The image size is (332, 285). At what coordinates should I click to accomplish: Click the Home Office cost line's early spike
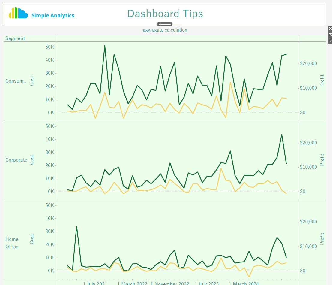77,226
